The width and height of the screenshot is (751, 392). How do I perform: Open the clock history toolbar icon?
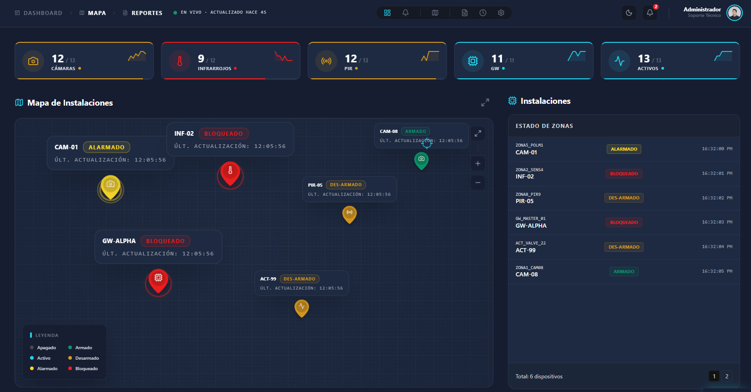pos(483,13)
